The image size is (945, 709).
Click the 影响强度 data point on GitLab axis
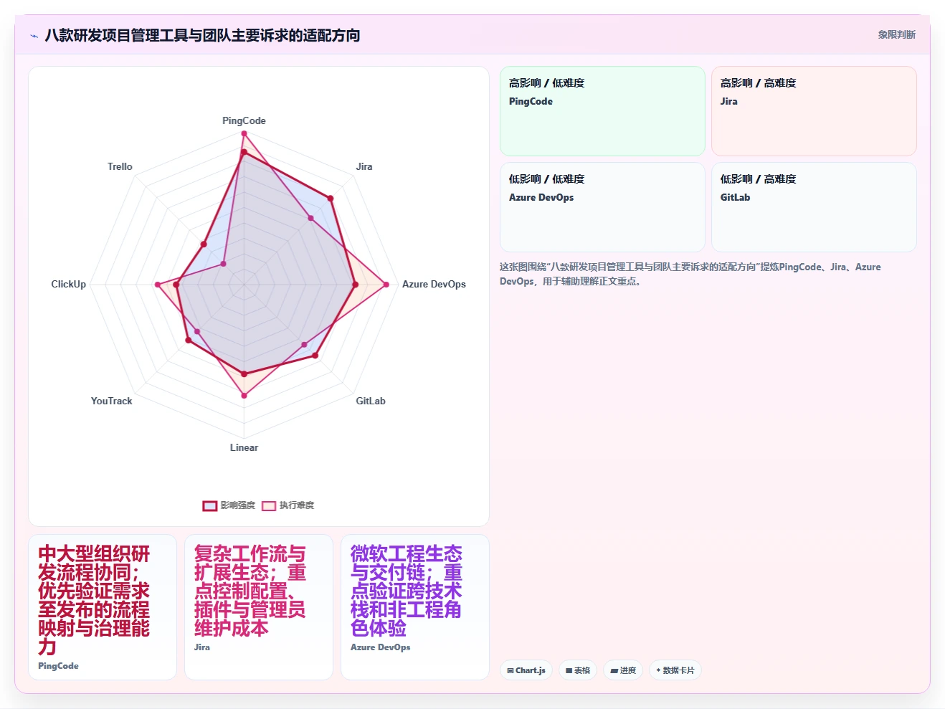[315, 355]
